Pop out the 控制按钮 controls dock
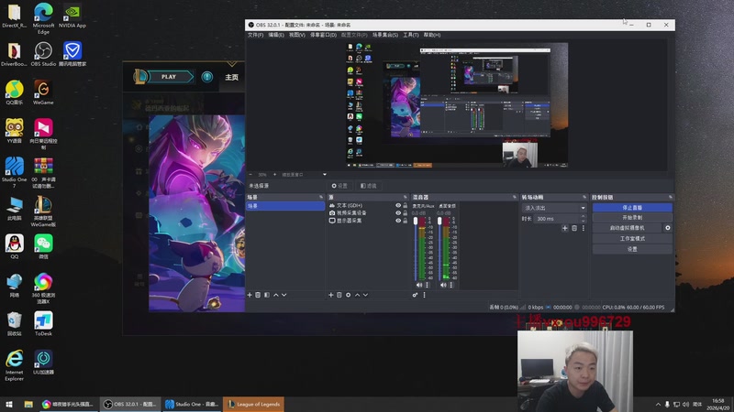The width and height of the screenshot is (734, 412). pyautogui.click(x=671, y=197)
